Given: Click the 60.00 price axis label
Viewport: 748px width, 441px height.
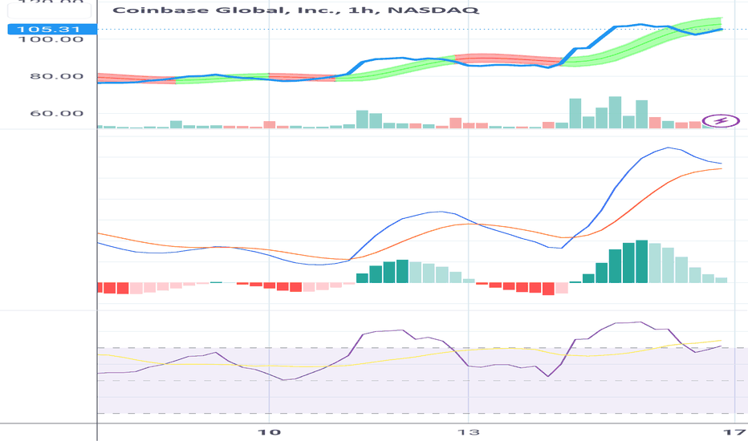Looking at the screenshot, I should point(56,114).
